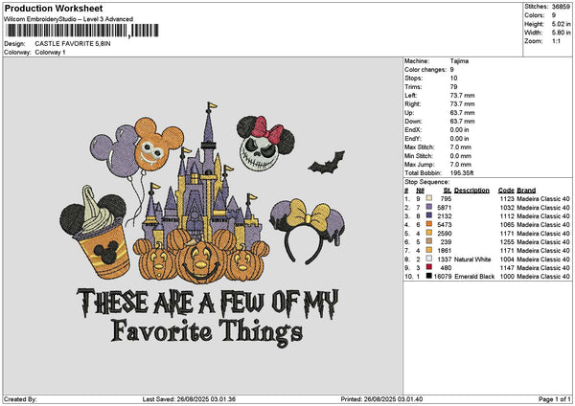Select the 'THESE ARE A FEW OF MY' lettering
Screen dimensions: 575x406
(208, 304)
